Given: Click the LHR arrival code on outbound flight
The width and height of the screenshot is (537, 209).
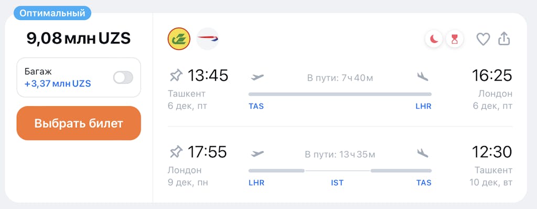Looking at the screenshot, I should [424, 106].
